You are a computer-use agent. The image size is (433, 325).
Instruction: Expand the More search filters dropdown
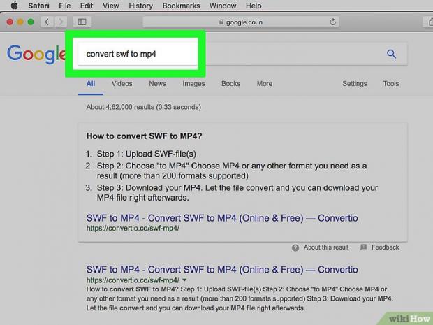click(264, 84)
